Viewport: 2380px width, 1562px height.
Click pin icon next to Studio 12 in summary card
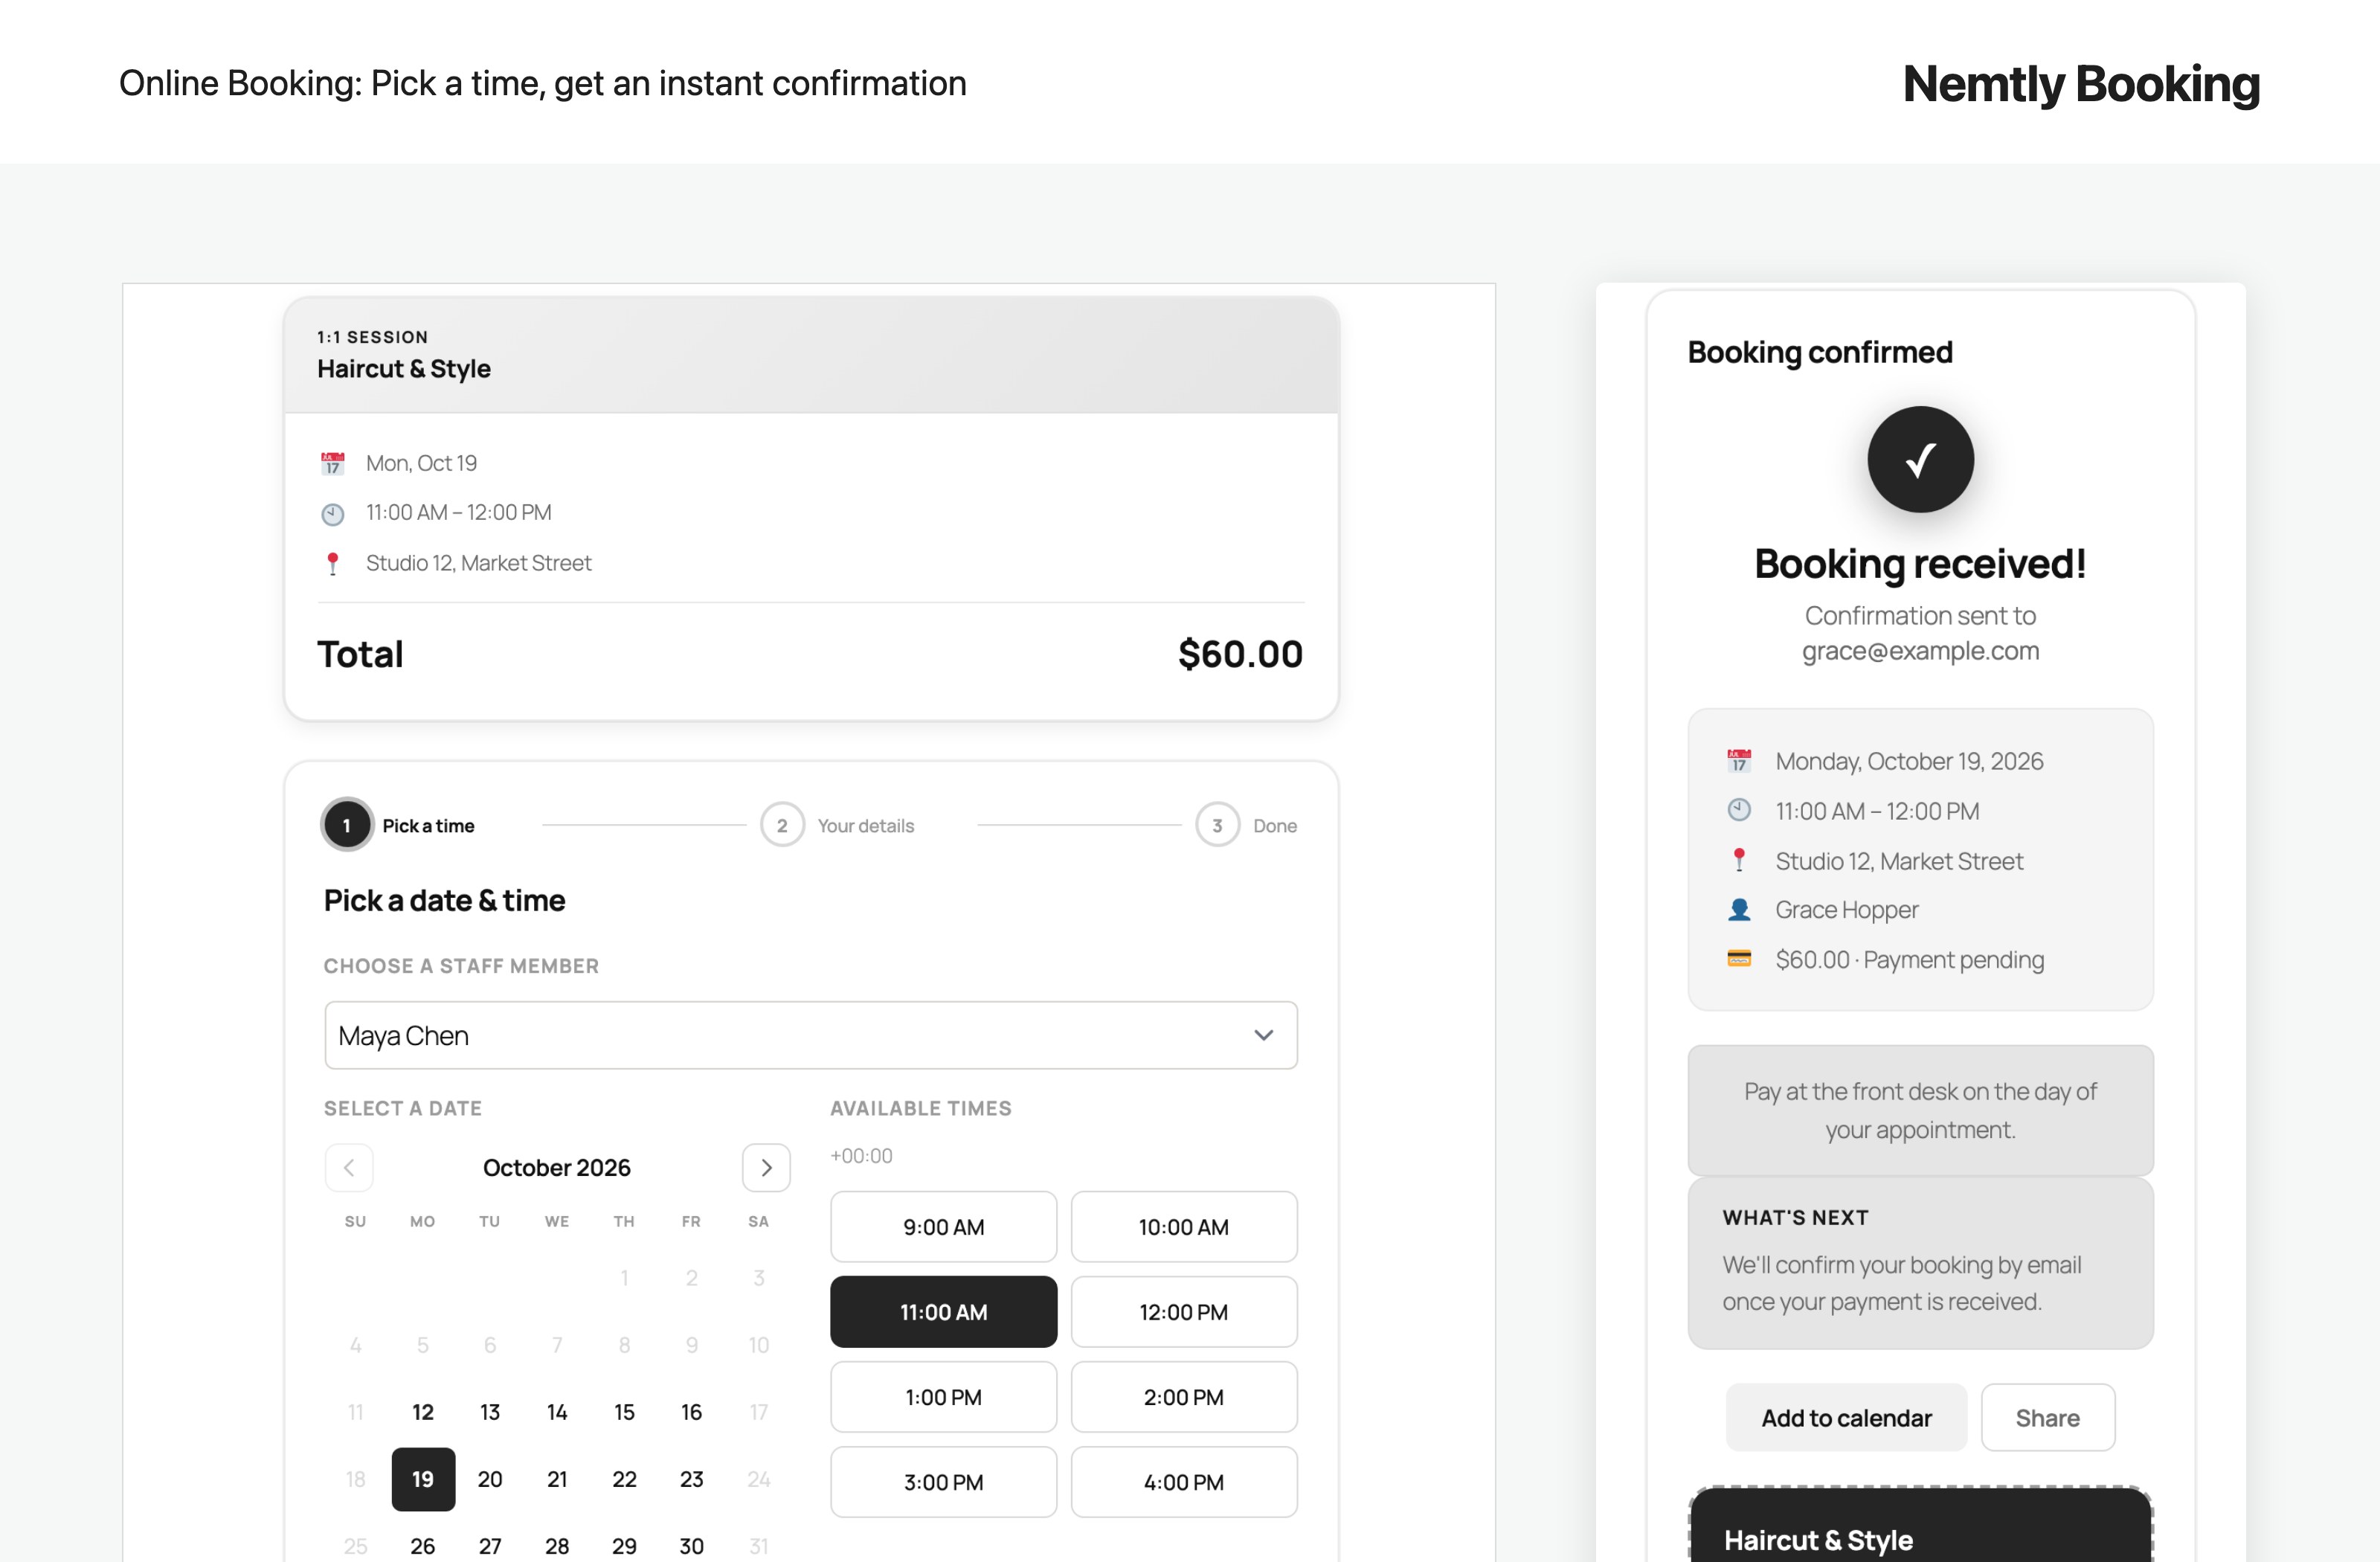(332, 564)
